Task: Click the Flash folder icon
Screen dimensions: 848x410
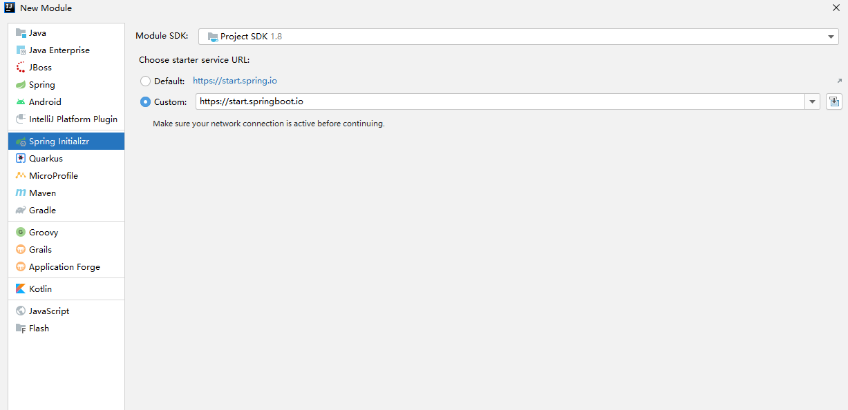Action: [x=21, y=328]
